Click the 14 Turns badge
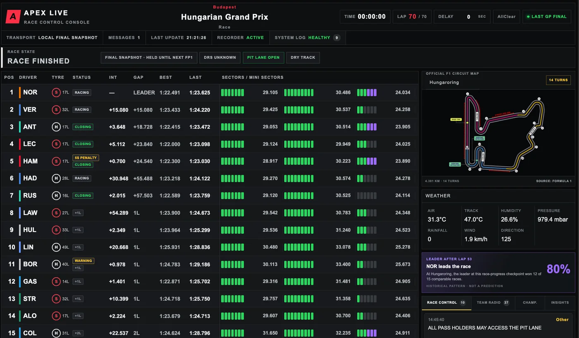Viewport: 579px width, 338px height. click(x=558, y=80)
